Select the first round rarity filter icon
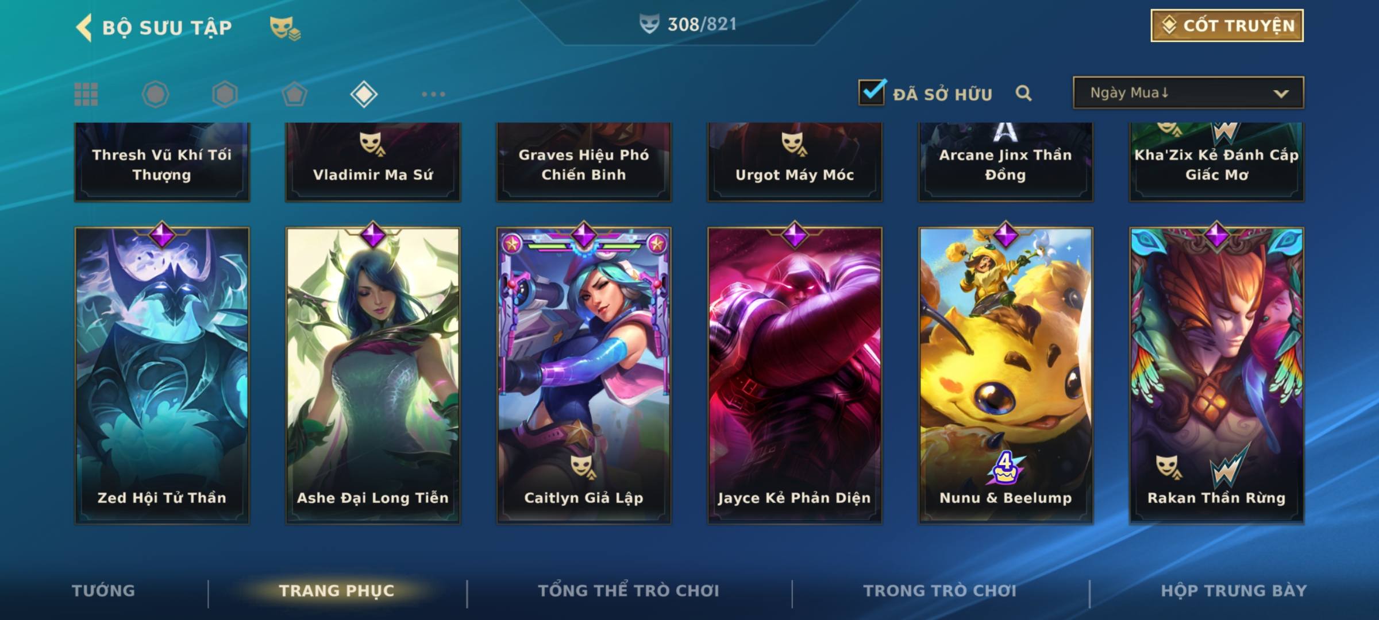Image resolution: width=1379 pixels, height=620 pixels. (x=155, y=94)
